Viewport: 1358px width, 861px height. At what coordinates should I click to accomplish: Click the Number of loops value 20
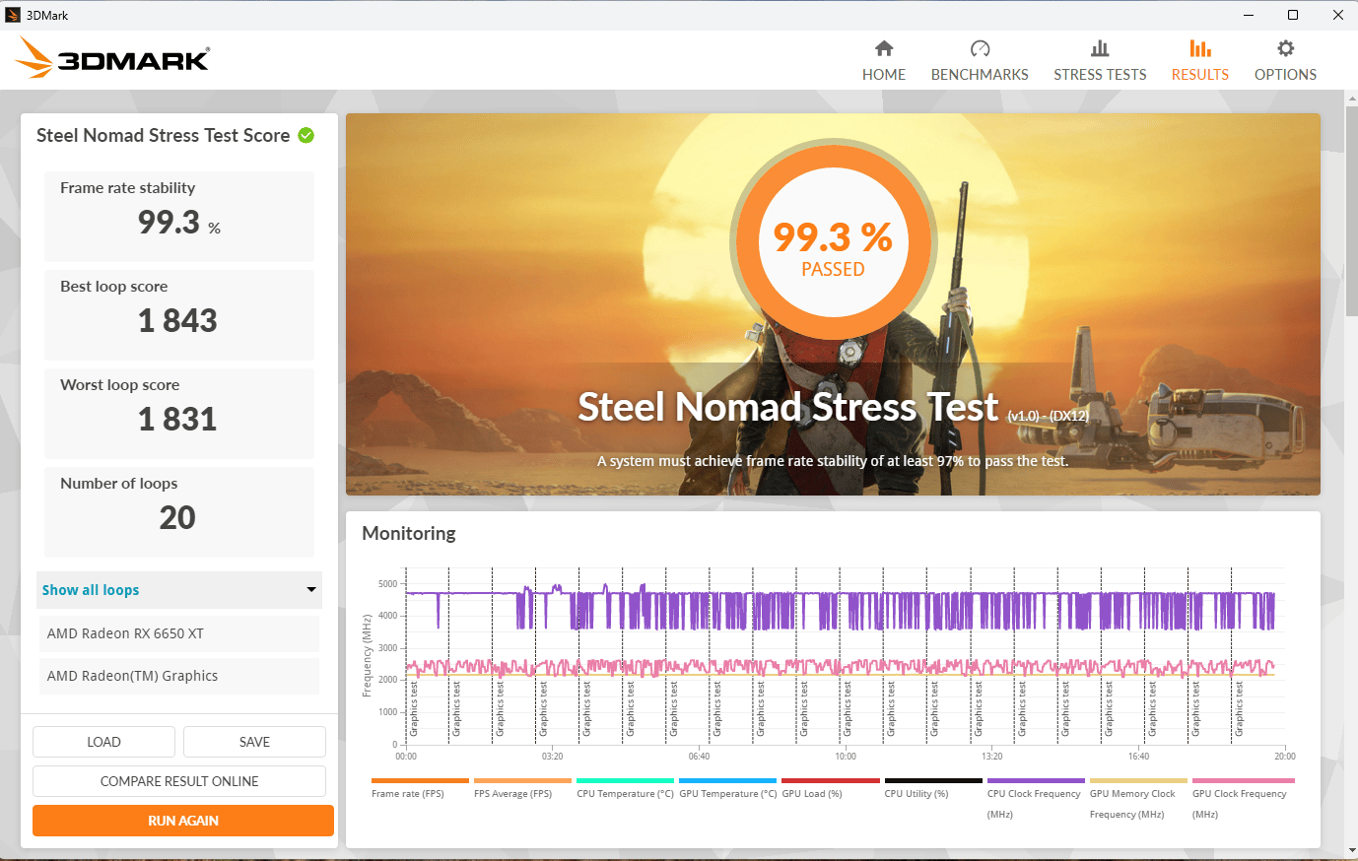177,517
